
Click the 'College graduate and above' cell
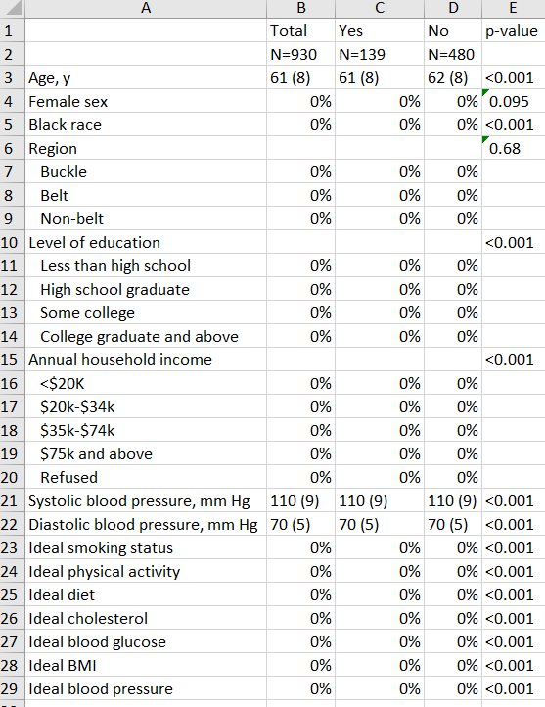pyautogui.click(x=146, y=336)
